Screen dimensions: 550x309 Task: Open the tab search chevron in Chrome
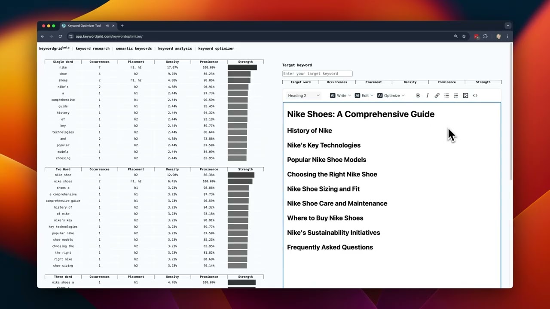[508, 26]
